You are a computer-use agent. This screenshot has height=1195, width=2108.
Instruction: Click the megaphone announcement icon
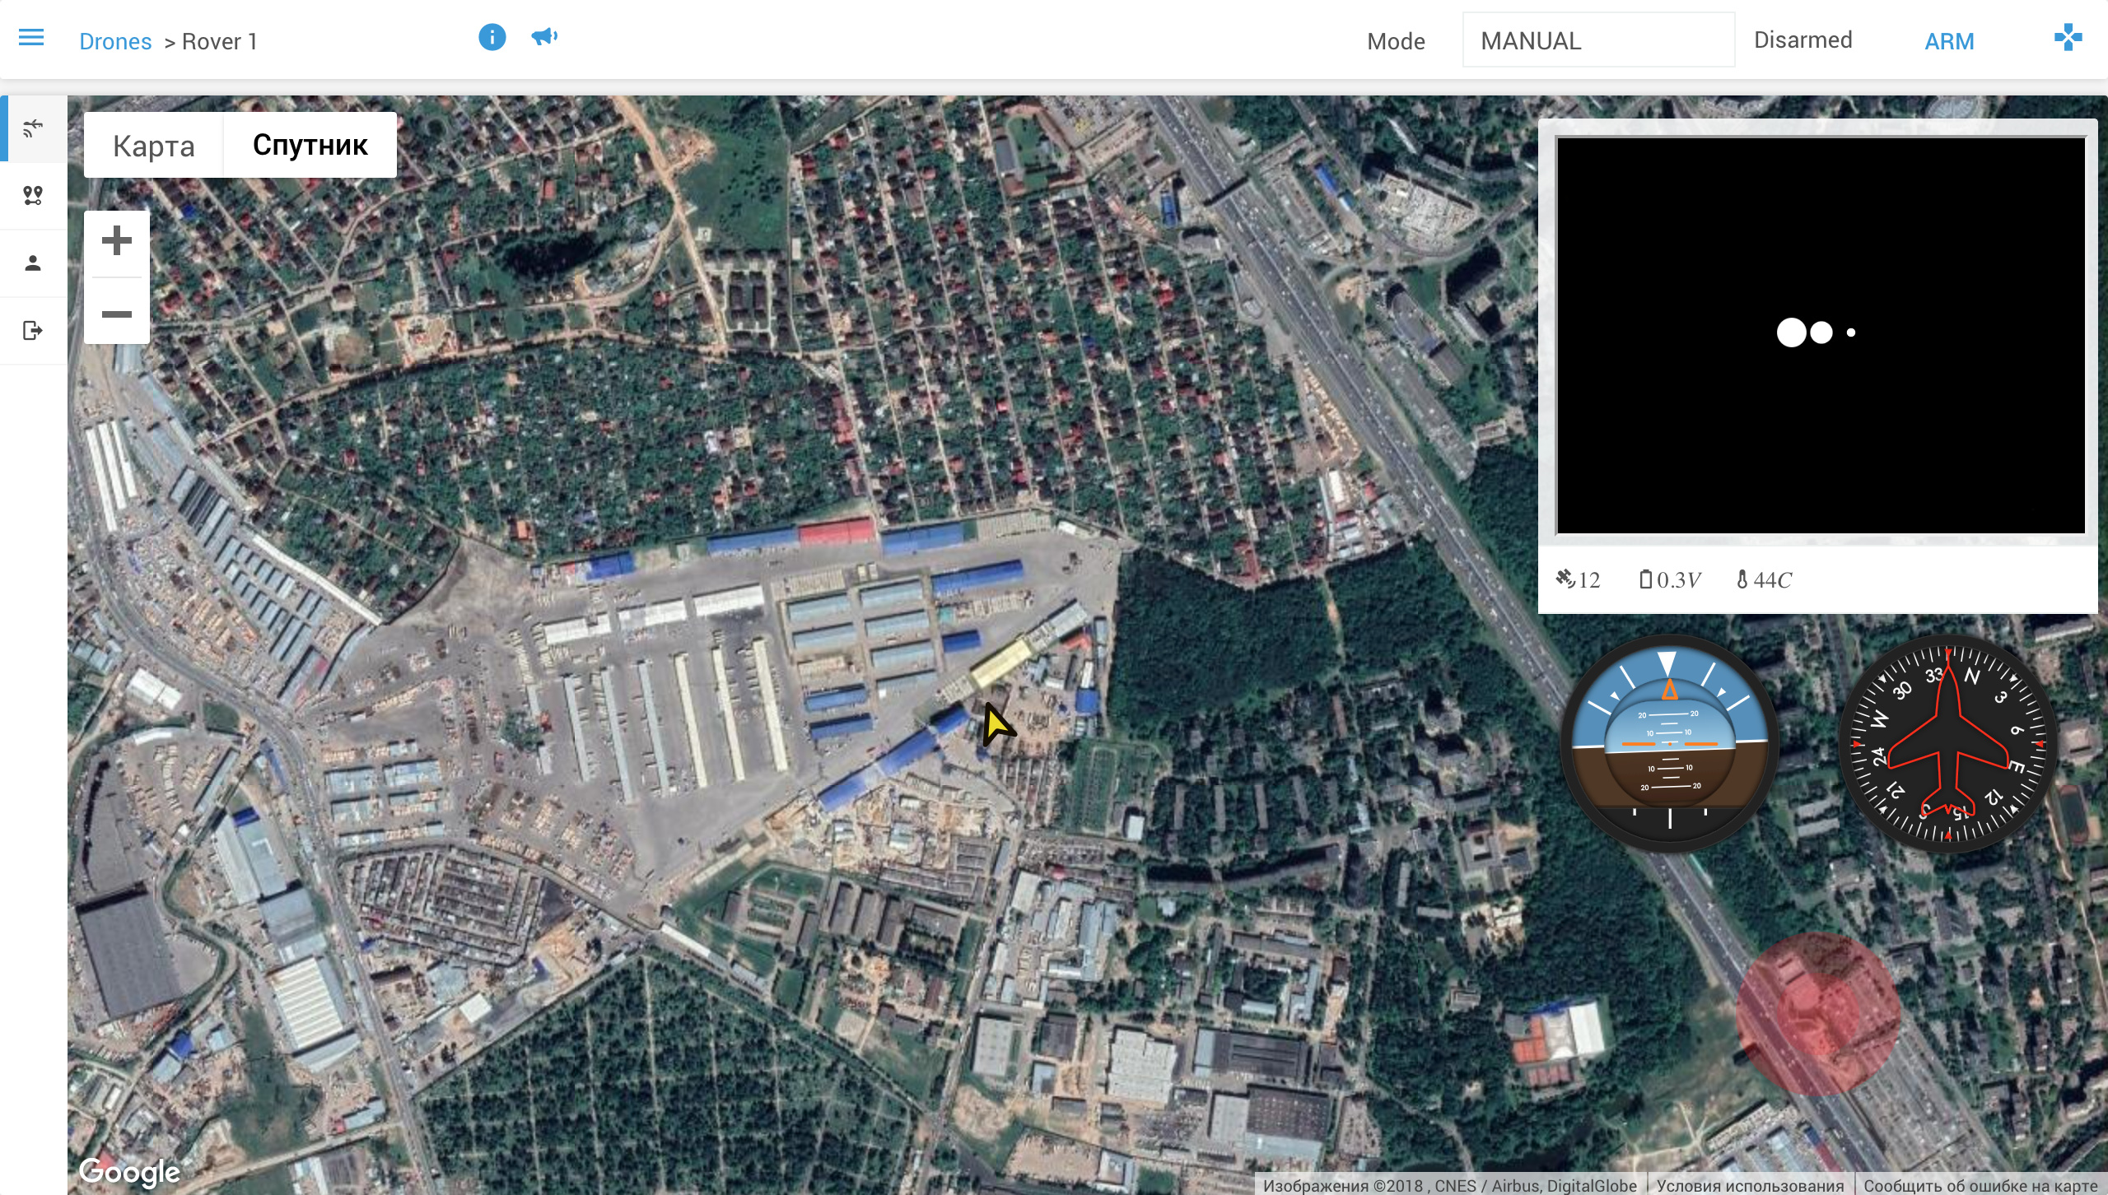click(544, 37)
